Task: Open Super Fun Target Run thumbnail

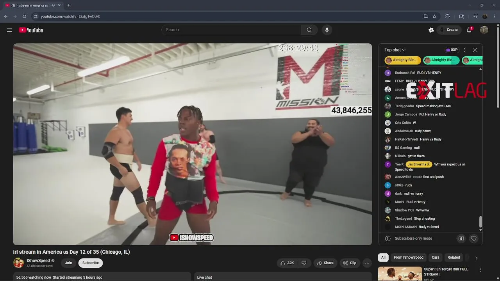Action: pos(400,274)
